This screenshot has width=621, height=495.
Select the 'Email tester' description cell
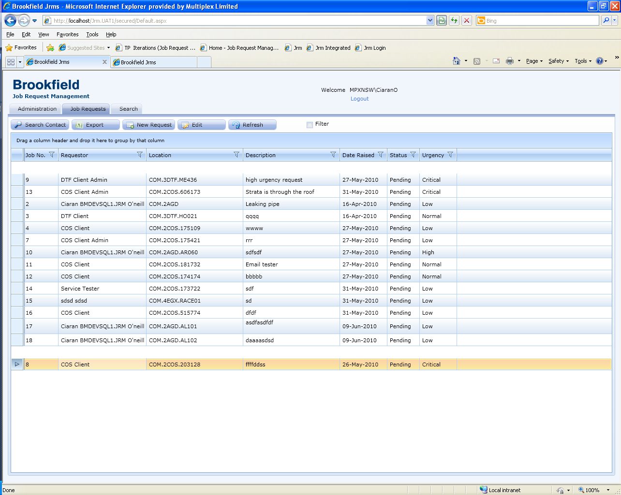[291, 264]
